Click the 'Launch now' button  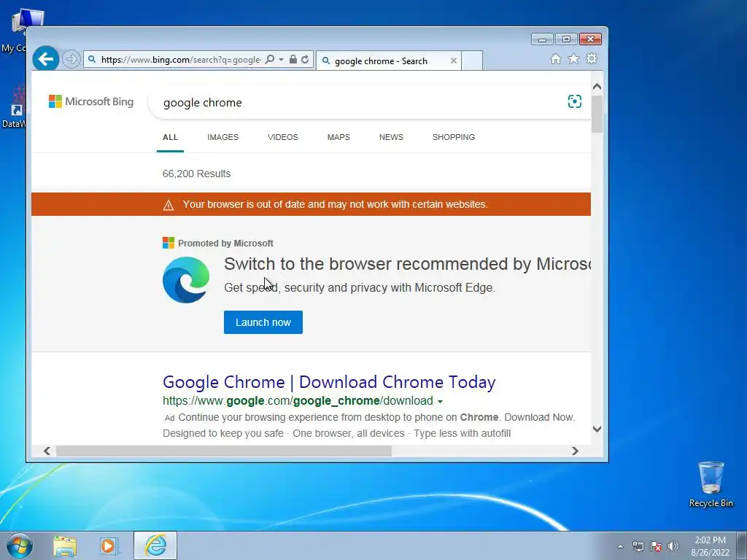[263, 322]
